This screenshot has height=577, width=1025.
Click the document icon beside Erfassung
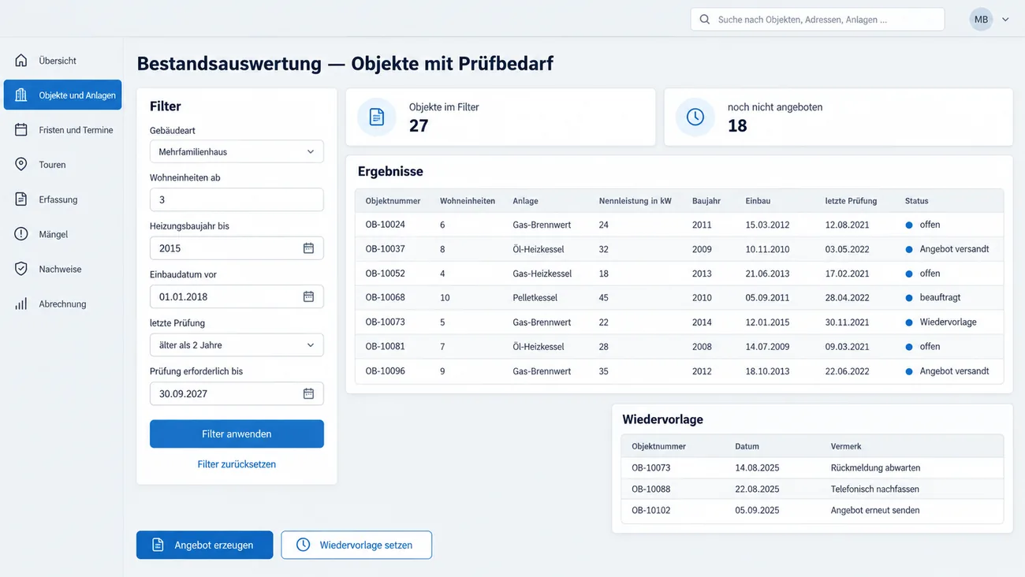[x=21, y=199]
